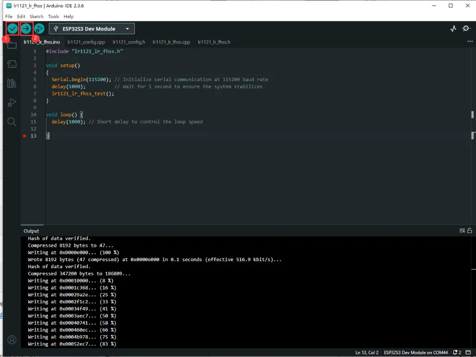Image resolution: width=476 pixels, height=357 pixels.
Task: Switch to the lr1121_config.cpp tab
Action: (x=86, y=42)
